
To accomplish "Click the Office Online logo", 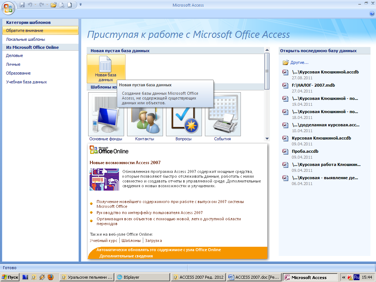I will point(109,150).
